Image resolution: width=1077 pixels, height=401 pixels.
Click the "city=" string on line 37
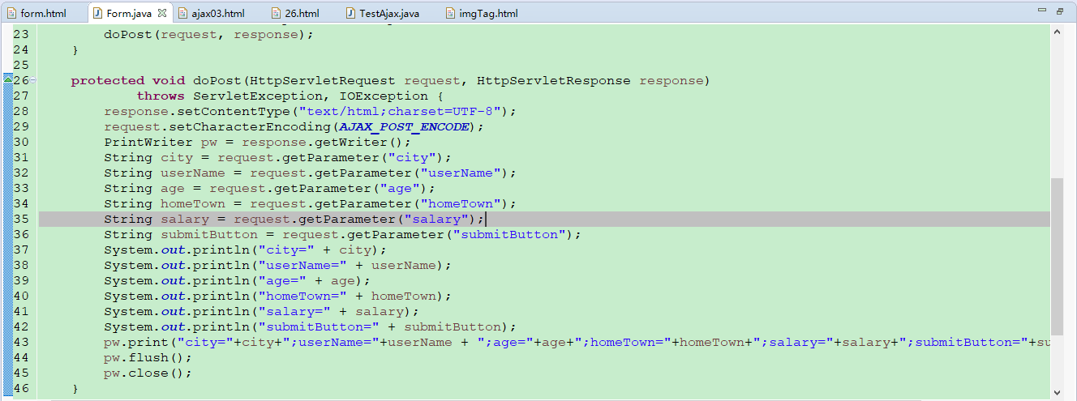click(x=286, y=250)
